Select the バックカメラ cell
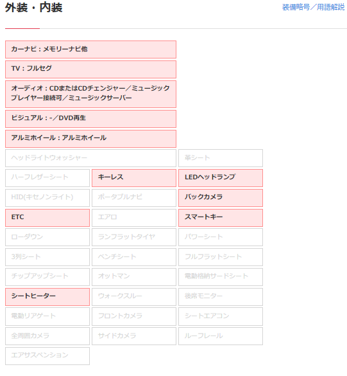The width and height of the screenshot is (347, 376). 221,198
